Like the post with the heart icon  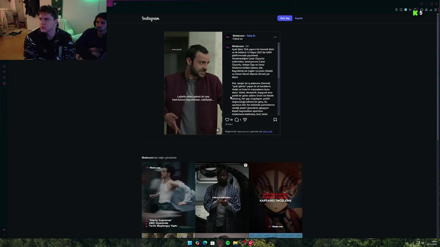click(x=227, y=120)
